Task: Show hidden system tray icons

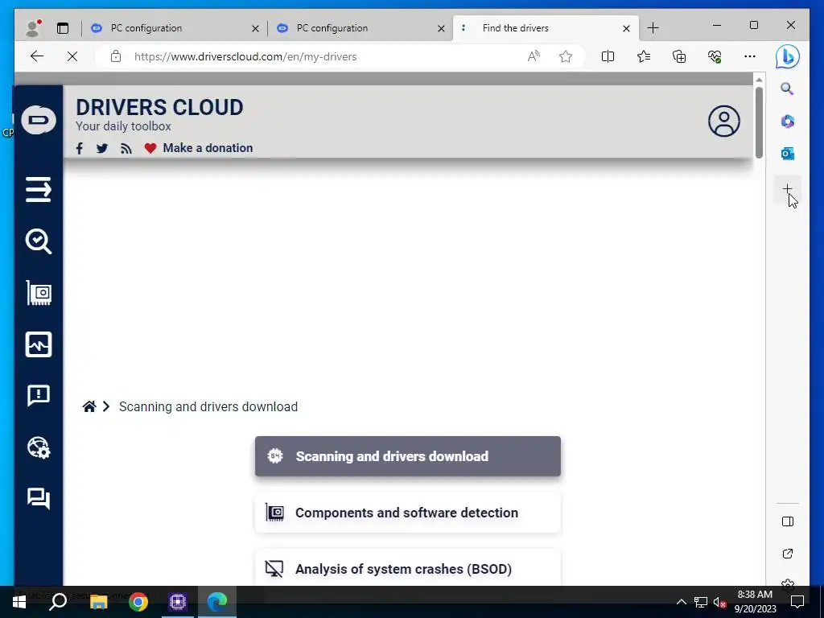Action: pyautogui.click(x=681, y=602)
